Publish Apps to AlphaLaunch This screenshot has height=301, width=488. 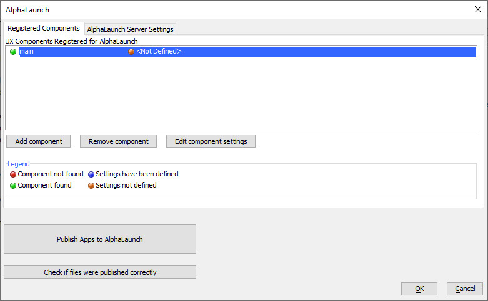(x=100, y=239)
